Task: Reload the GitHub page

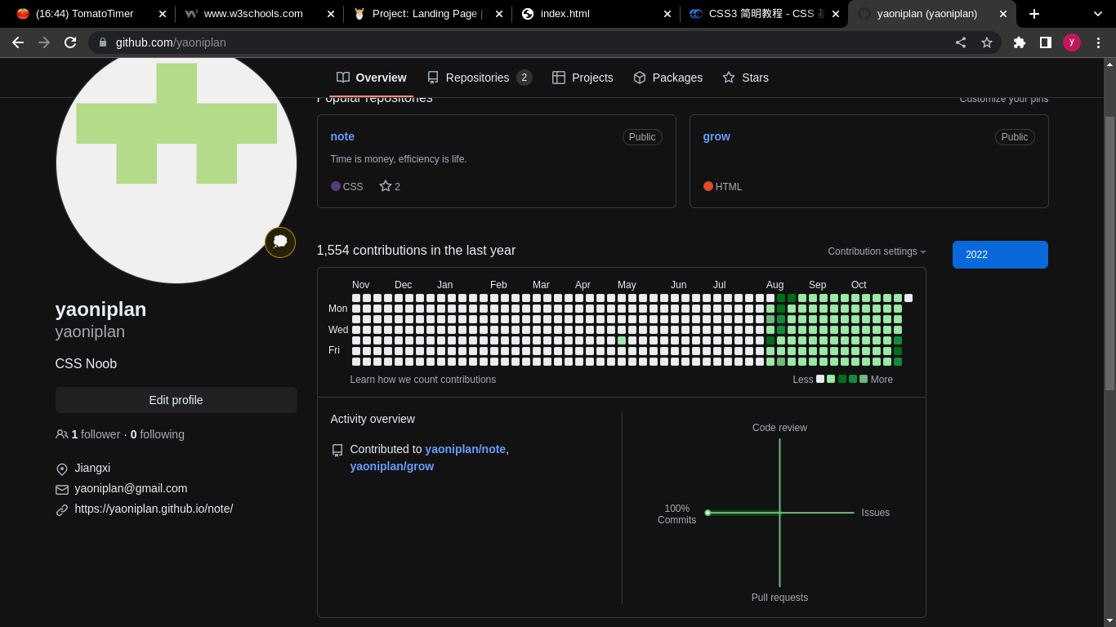Action: (x=70, y=42)
